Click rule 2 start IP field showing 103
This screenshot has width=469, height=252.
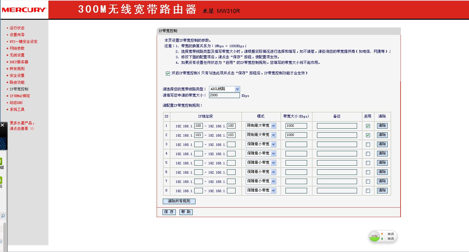[199, 135]
